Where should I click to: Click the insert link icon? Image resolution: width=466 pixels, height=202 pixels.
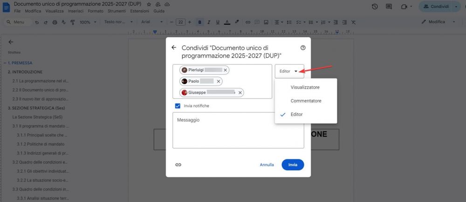coord(247,22)
